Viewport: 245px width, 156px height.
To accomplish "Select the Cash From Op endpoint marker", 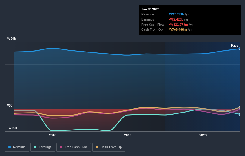I will pyautogui.click(x=240, y=107).
